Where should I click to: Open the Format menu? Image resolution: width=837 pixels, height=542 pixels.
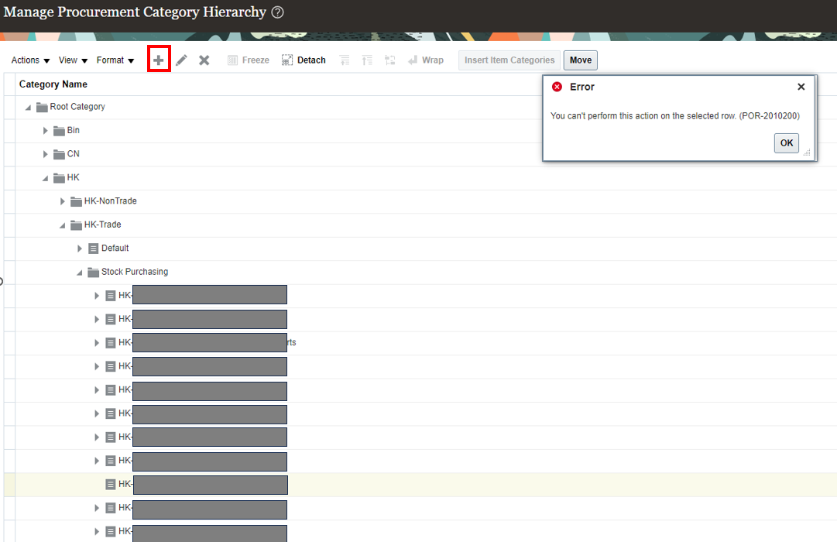[x=115, y=60]
